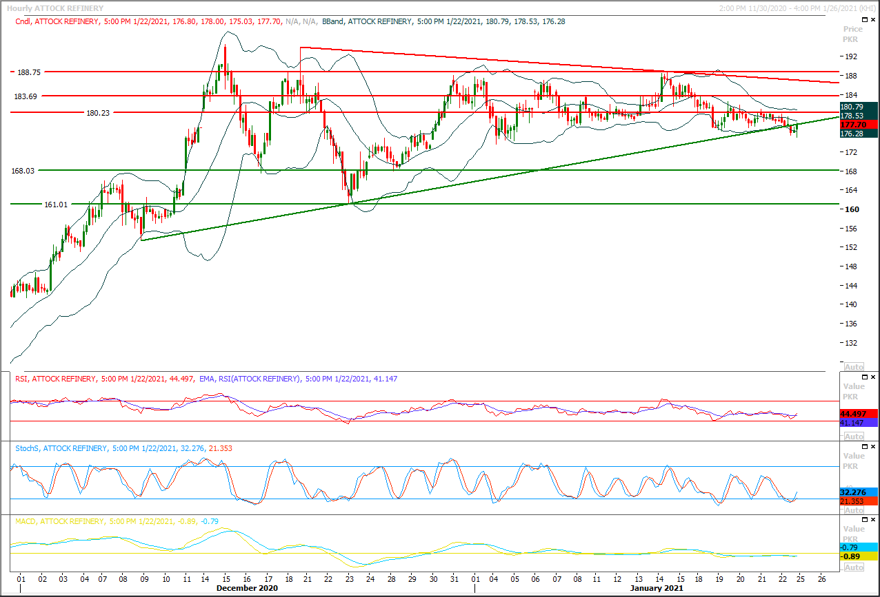Click the 176.28 lower band price tag

point(859,134)
